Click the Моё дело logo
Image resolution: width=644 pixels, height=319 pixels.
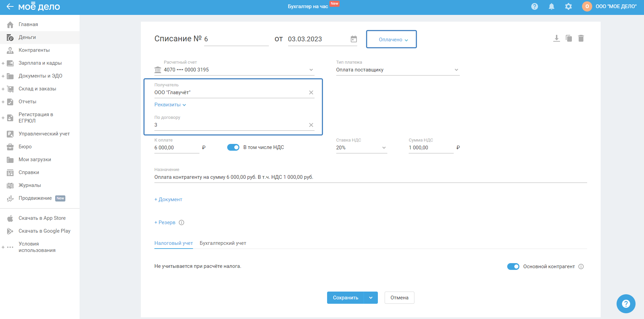click(39, 6)
